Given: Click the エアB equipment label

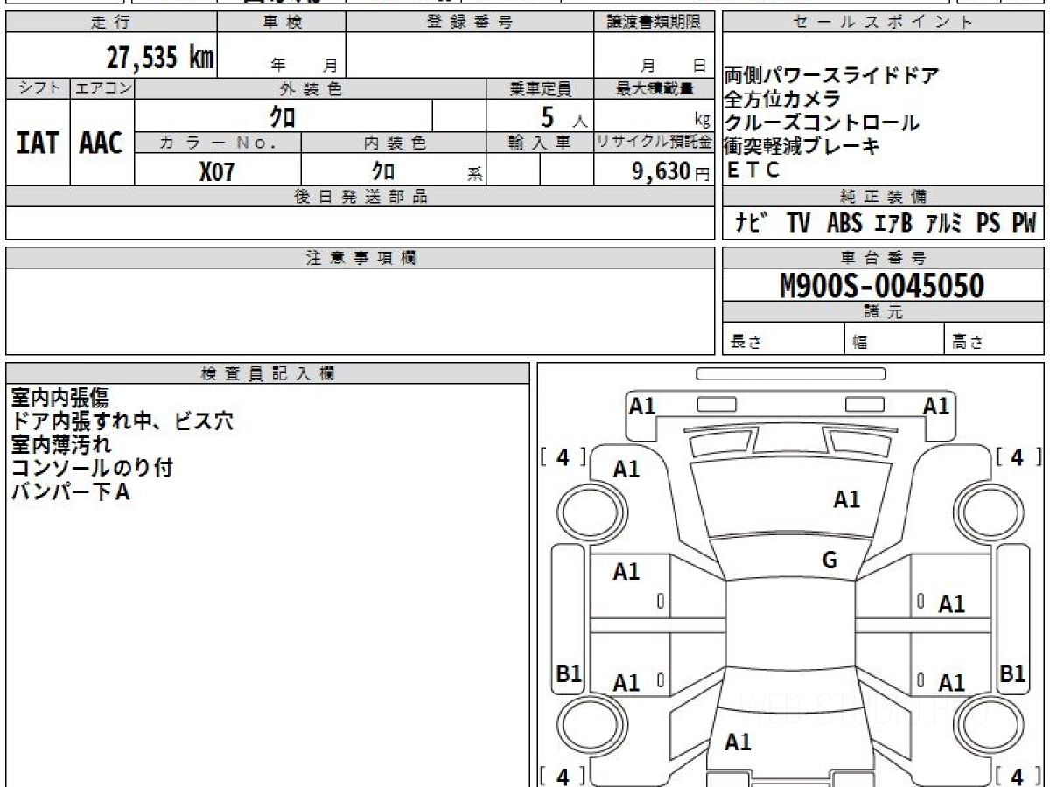Looking at the screenshot, I should tap(893, 224).
